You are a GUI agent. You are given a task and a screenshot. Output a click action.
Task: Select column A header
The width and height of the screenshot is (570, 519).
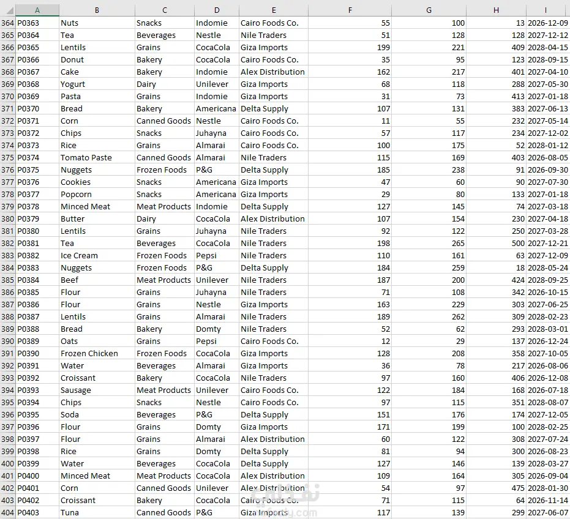pyautogui.click(x=37, y=10)
